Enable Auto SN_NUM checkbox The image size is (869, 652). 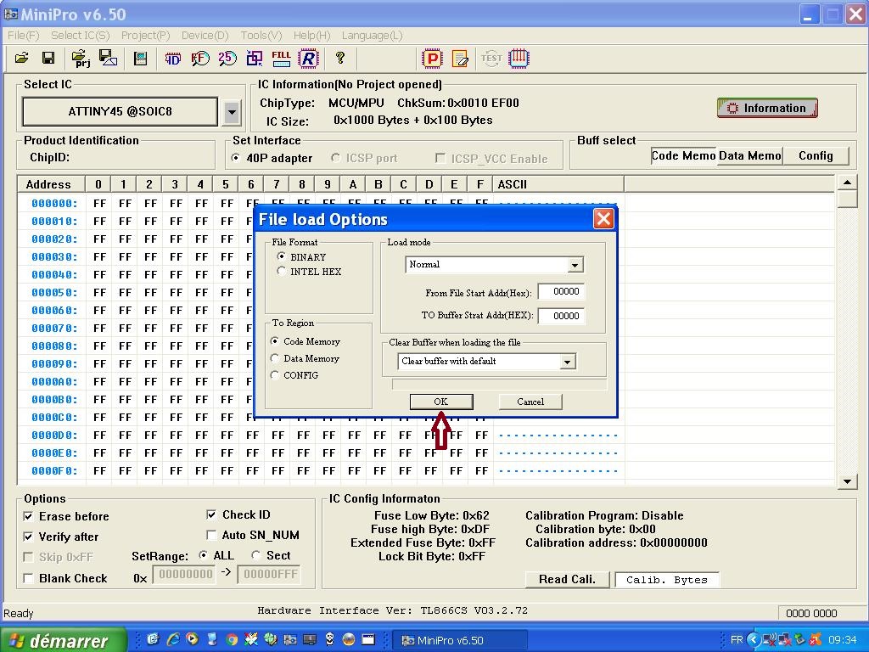(211, 535)
